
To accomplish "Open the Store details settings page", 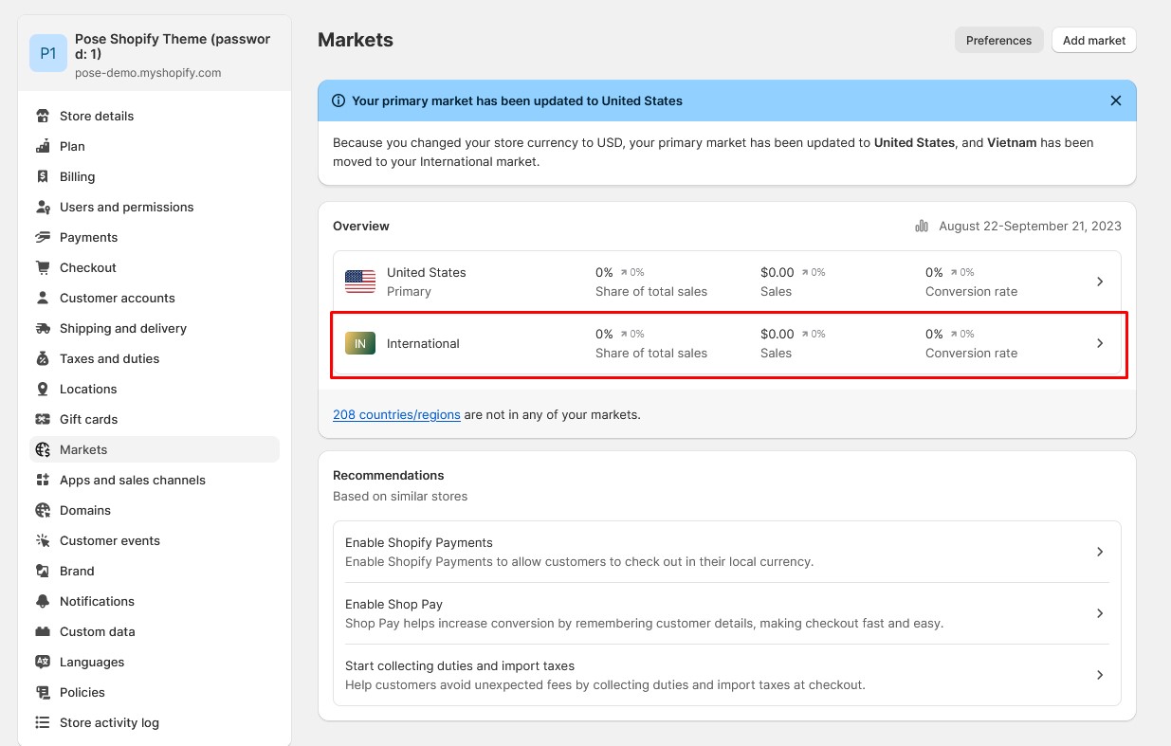I will coord(155,116).
